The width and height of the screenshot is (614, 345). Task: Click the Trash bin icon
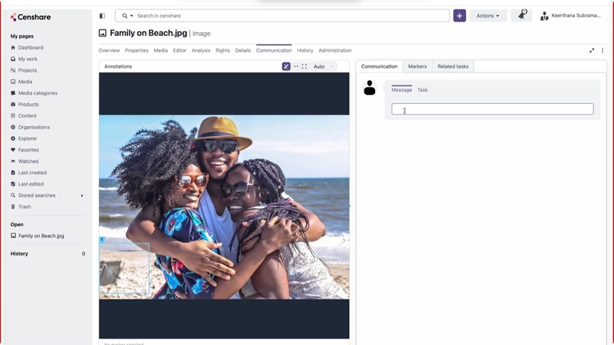point(13,207)
